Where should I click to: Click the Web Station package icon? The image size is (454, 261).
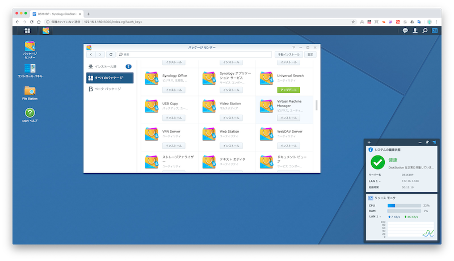tap(209, 134)
